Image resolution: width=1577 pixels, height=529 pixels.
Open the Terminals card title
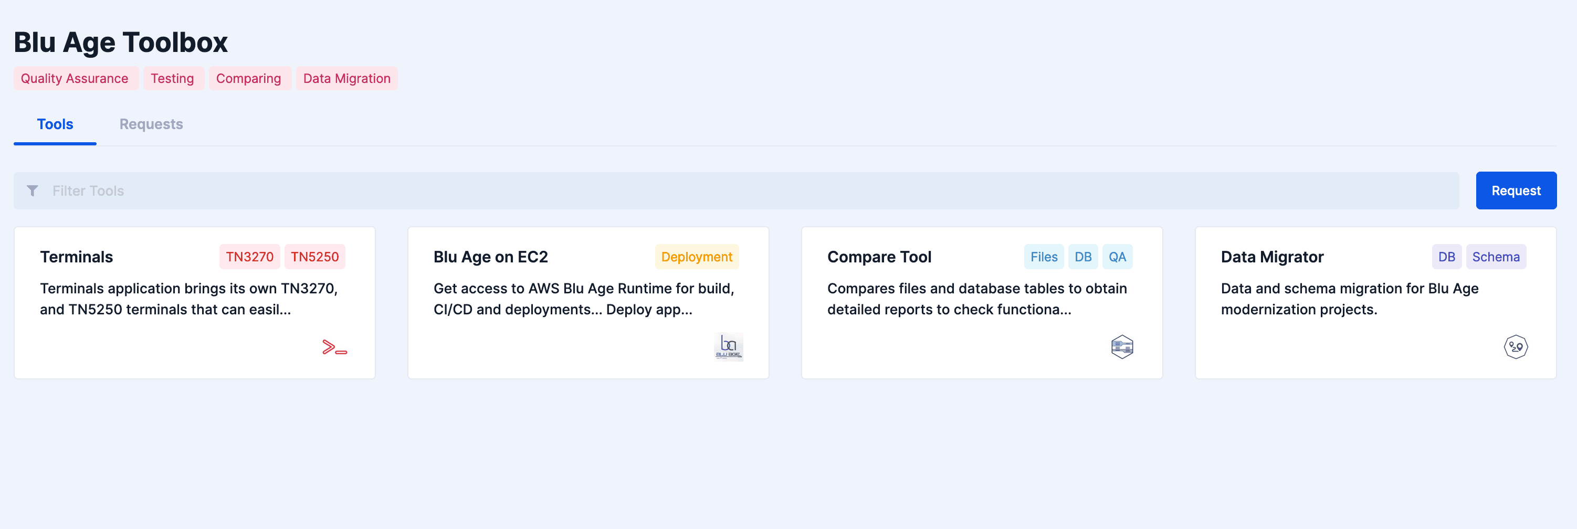click(x=77, y=257)
